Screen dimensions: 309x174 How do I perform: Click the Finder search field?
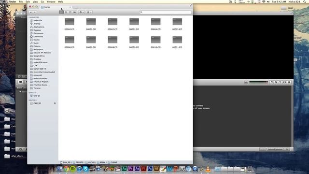165,12
